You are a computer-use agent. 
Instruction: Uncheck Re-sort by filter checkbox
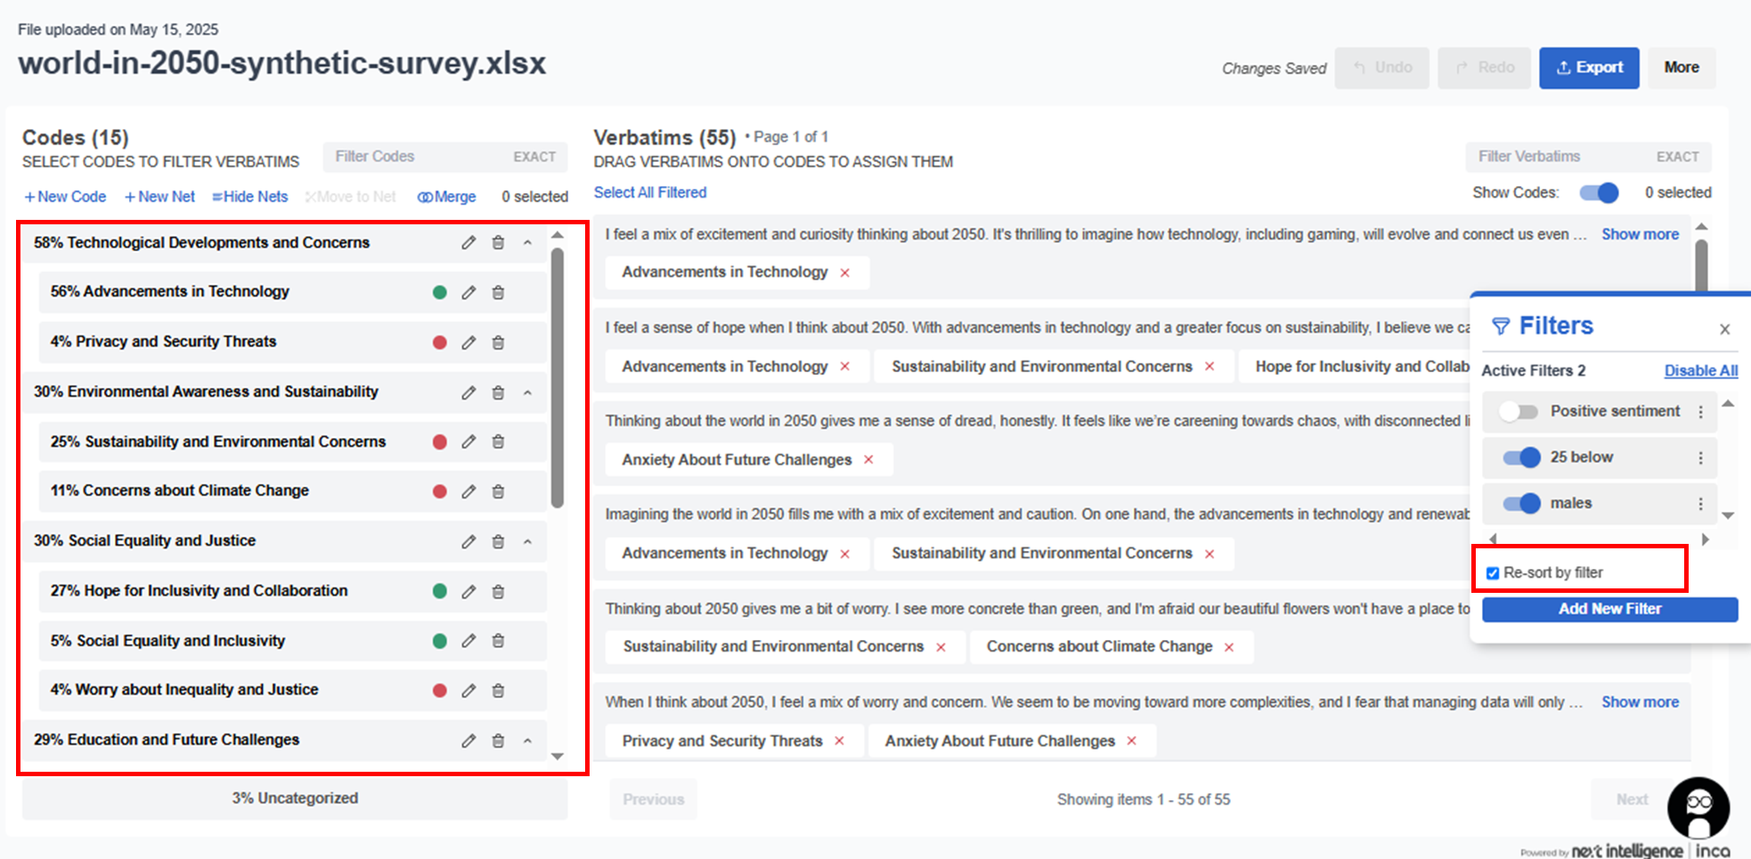click(1493, 573)
